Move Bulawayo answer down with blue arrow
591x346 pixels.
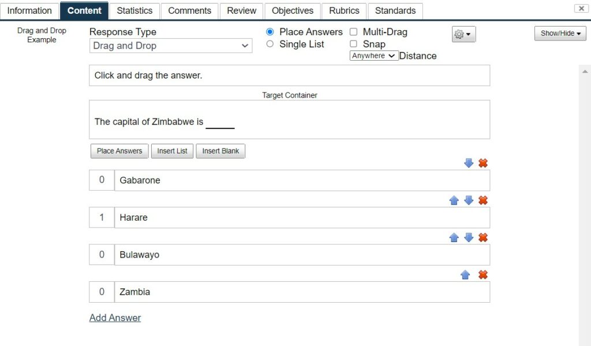[x=469, y=237]
